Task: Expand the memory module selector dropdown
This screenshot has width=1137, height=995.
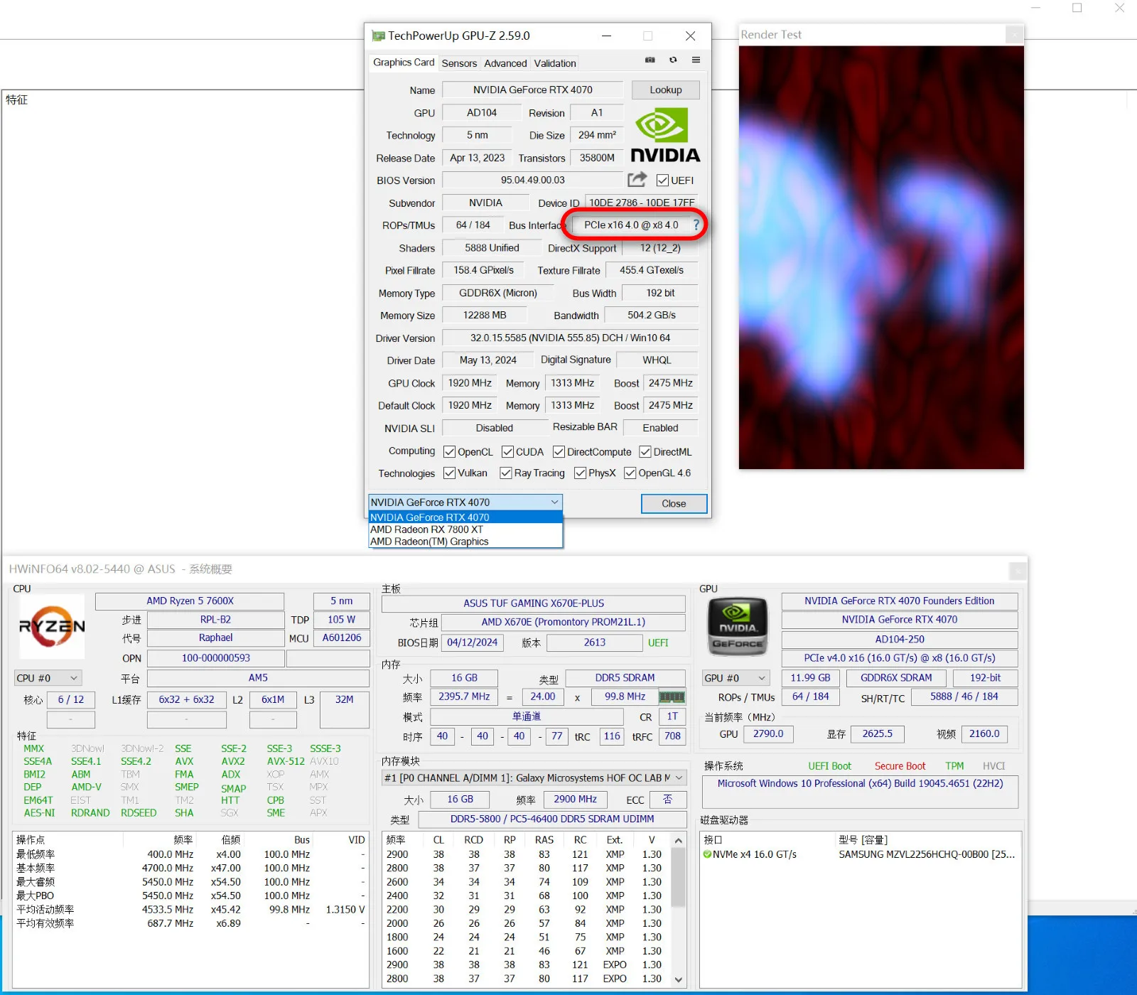Action: pos(679,778)
